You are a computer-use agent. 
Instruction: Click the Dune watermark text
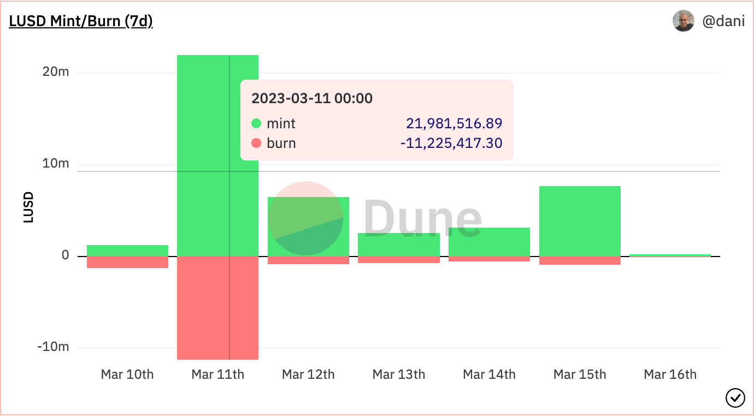point(422,219)
